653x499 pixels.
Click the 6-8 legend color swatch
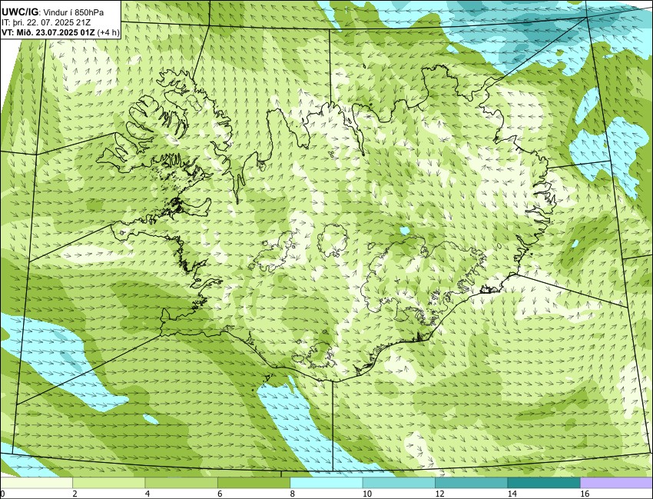[x=254, y=483]
